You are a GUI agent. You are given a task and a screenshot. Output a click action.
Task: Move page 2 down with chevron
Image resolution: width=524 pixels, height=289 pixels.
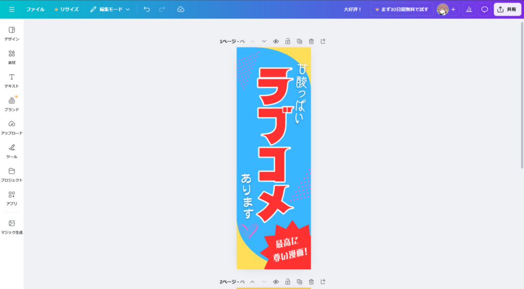(264, 282)
